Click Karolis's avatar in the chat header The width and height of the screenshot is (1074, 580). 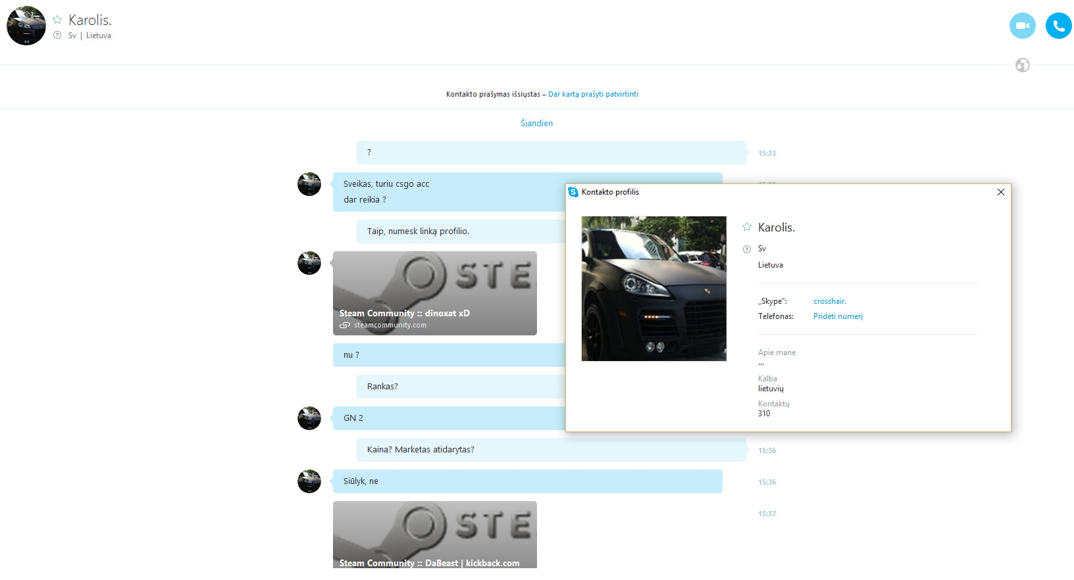click(26, 26)
